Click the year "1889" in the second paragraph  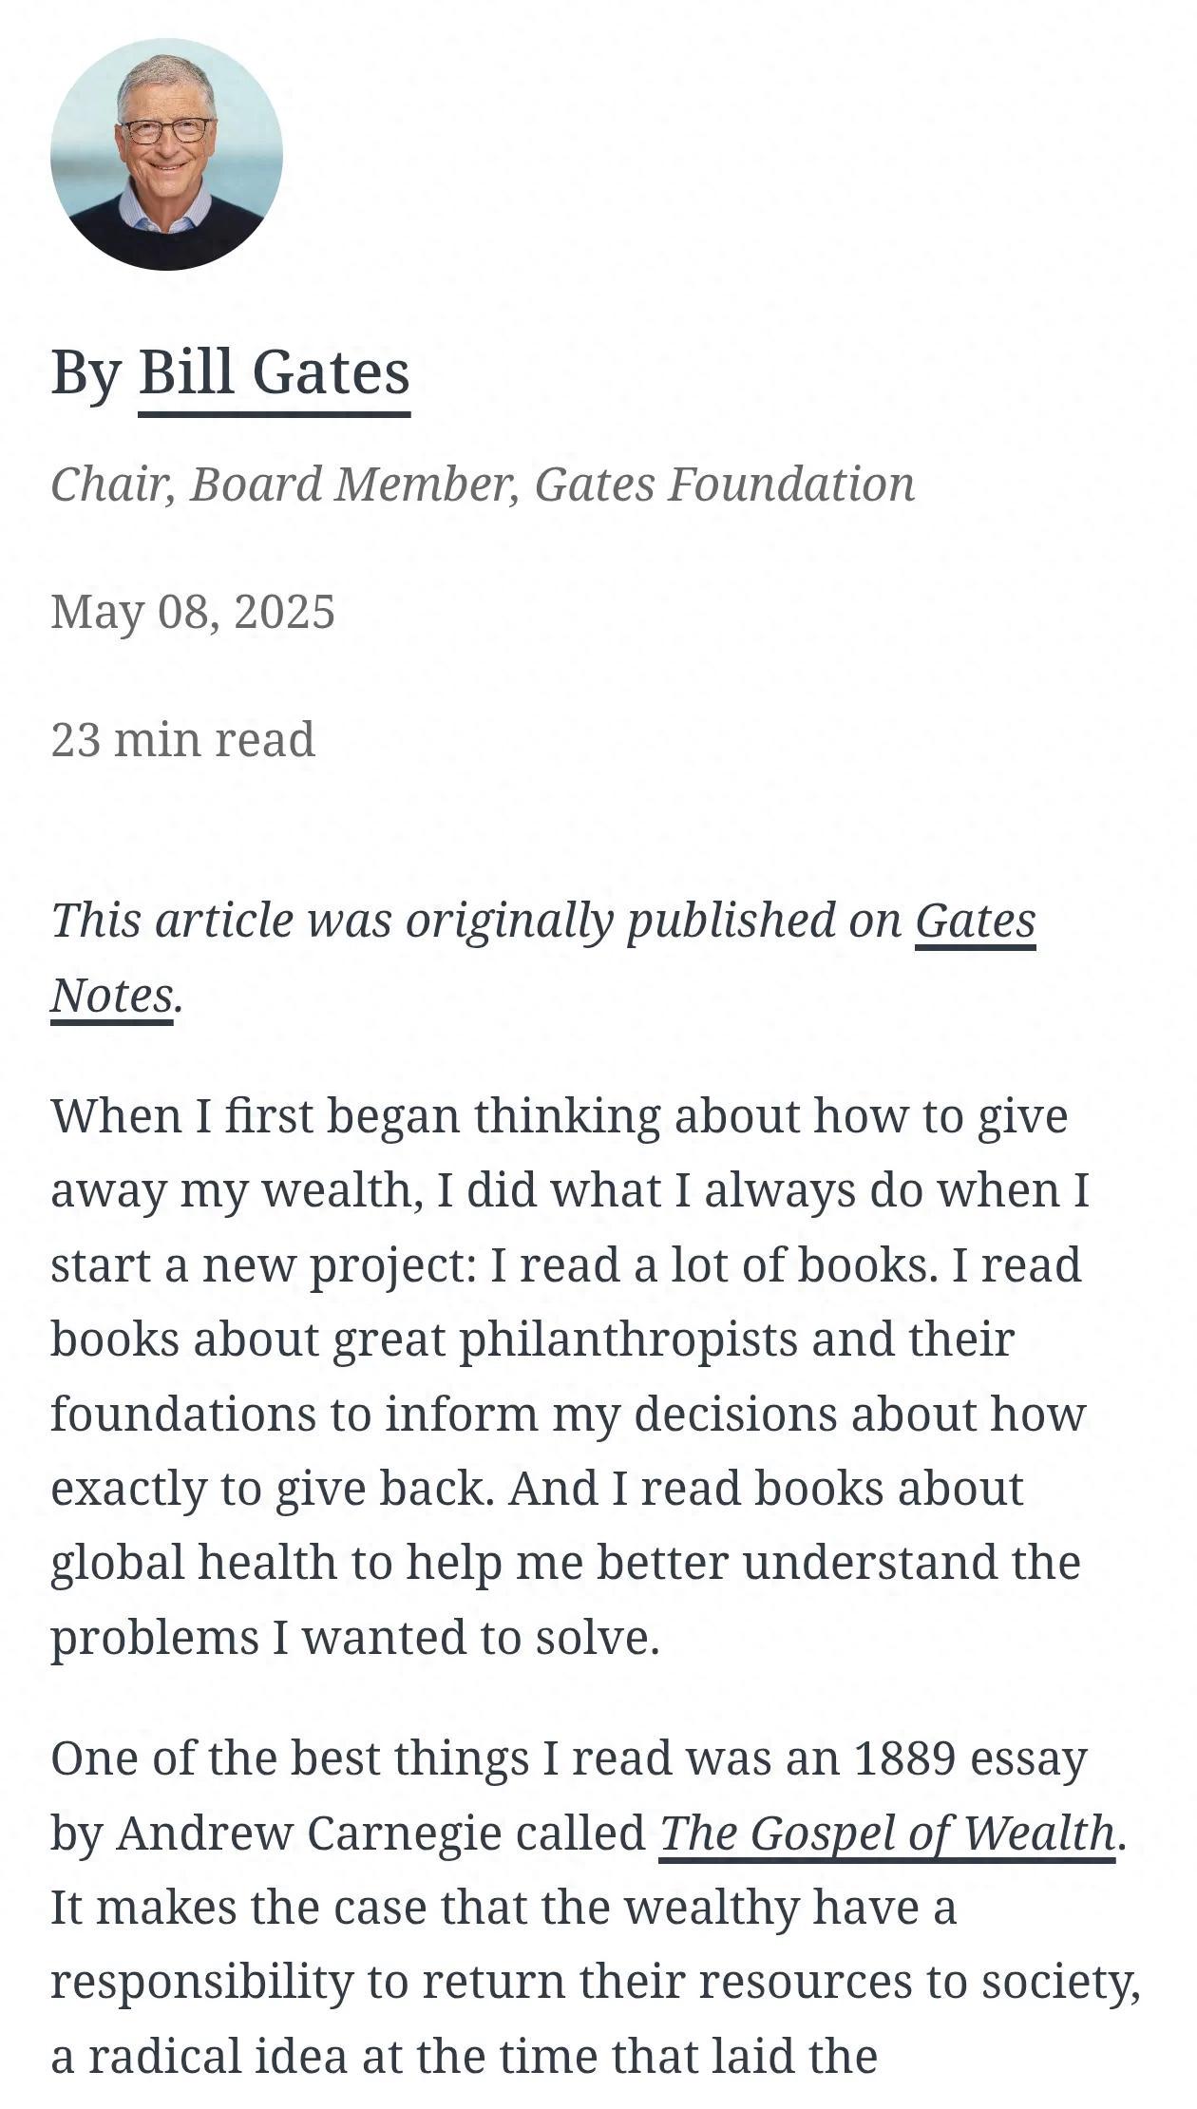pyautogui.click(x=904, y=1758)
